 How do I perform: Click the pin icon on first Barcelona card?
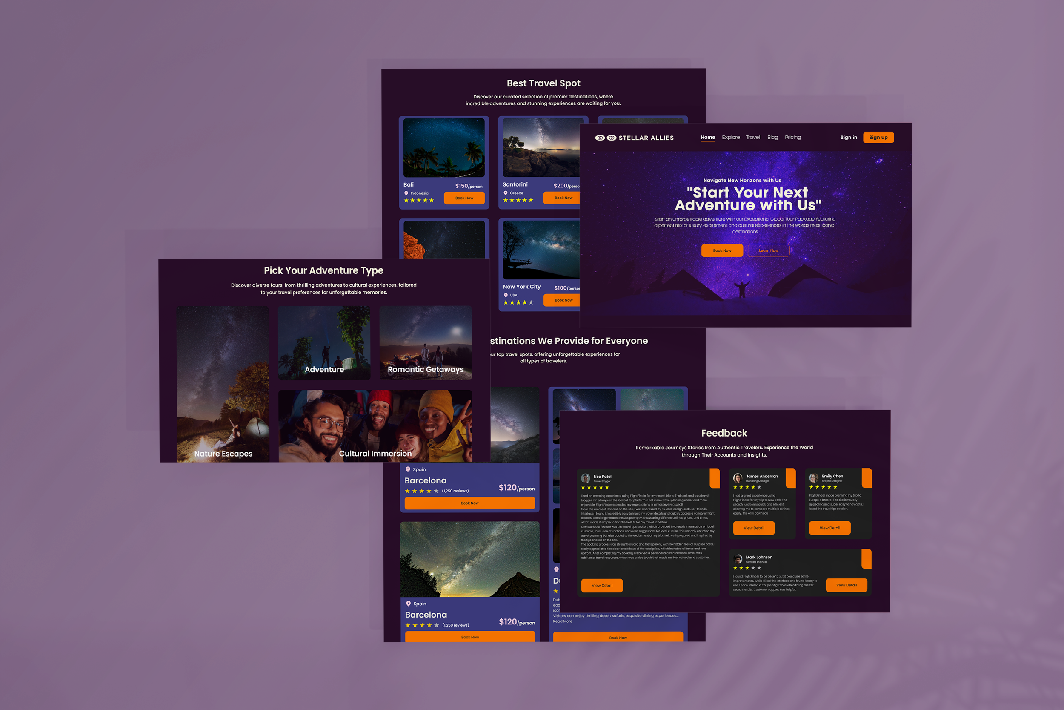[x=408, y=469]
